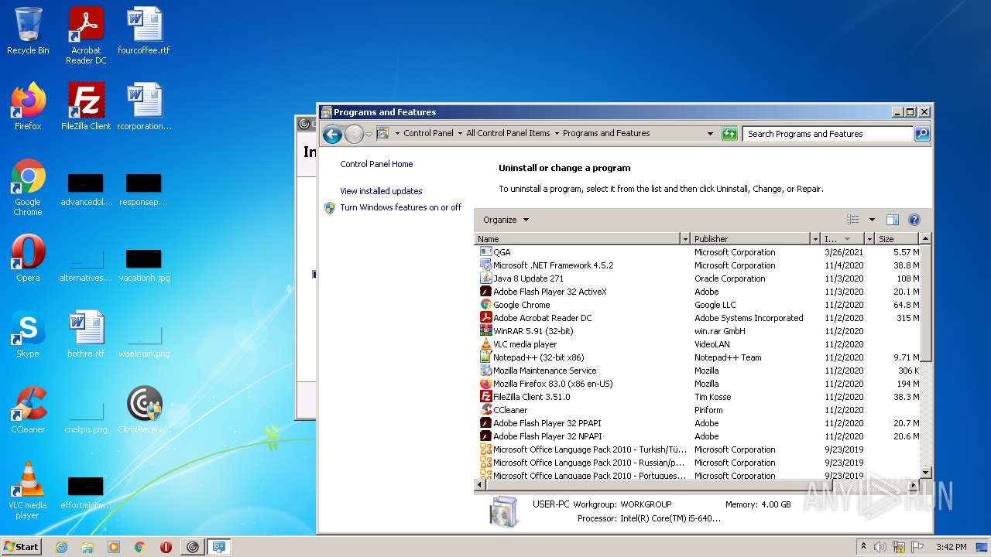Open Control Panel Home link

(x=376, y=164)
